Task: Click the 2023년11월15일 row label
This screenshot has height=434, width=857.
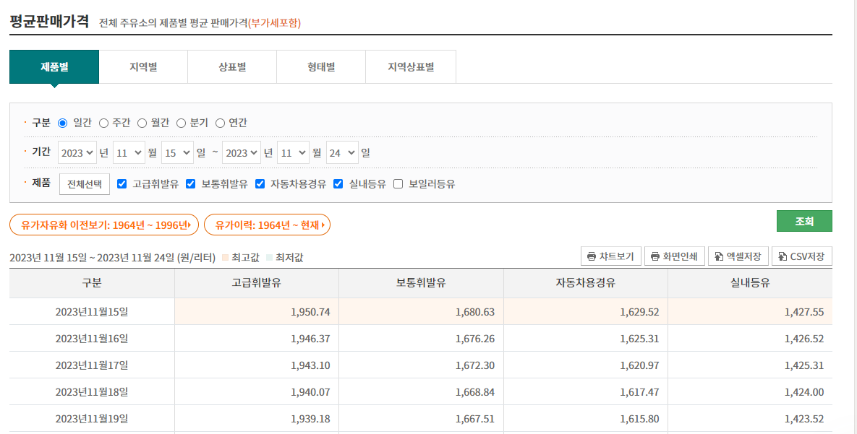Action: [x=92, y=312]
